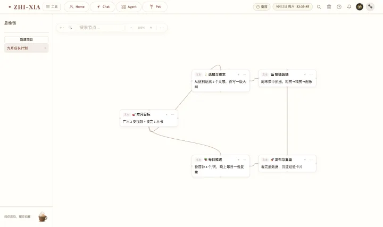Image resolution: width=383 pixels, height=227 pixels.
Task: Click the 每日推进 node body text
Action: (x=219, y=170)
